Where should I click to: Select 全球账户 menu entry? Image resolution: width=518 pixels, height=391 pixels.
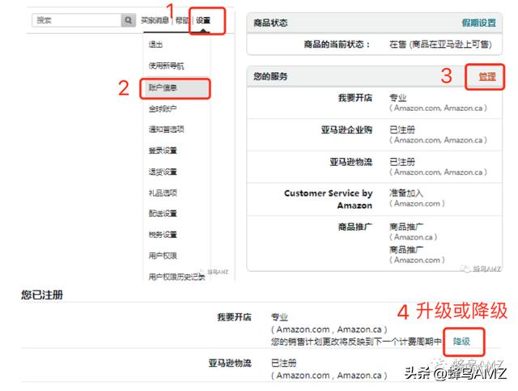pyautogui.click(x=163, y=108)
